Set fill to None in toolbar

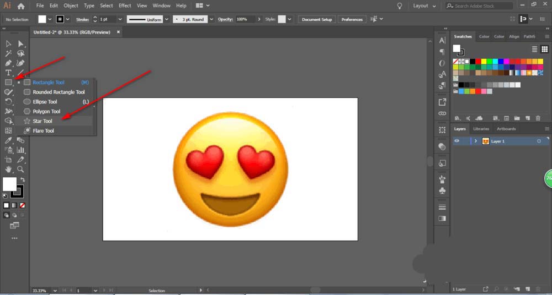click(22, 205)
